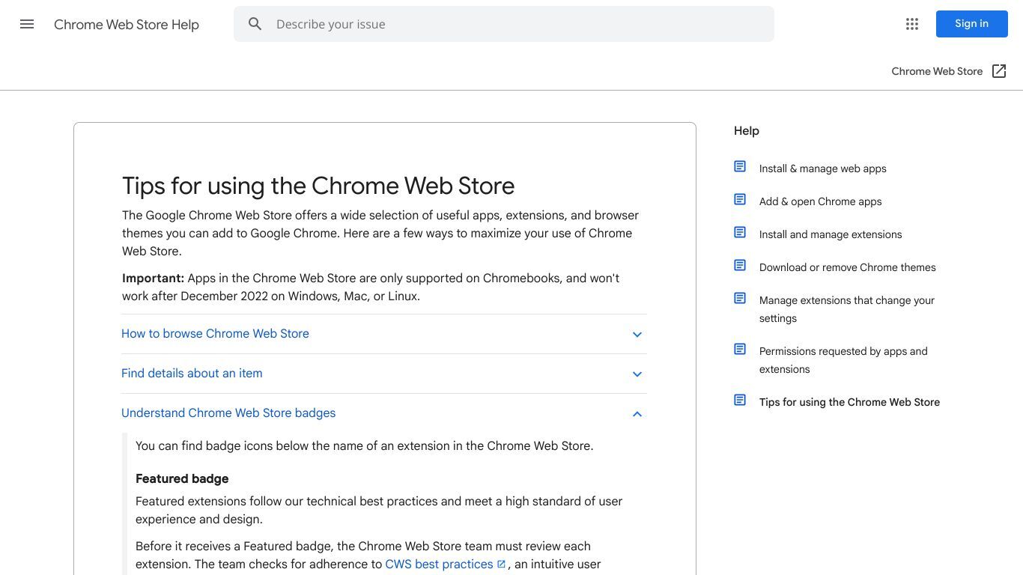Open the hamburger main menu
Viewport: 1023px width, 575px height.
point(27,24)
